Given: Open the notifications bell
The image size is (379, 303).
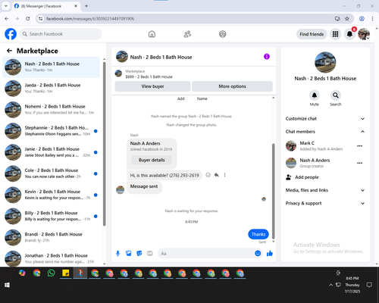Looking at the screenshot, I should (349, 34).
